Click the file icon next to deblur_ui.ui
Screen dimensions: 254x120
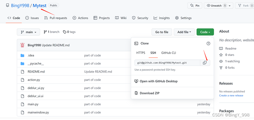(x=23, y=96)
